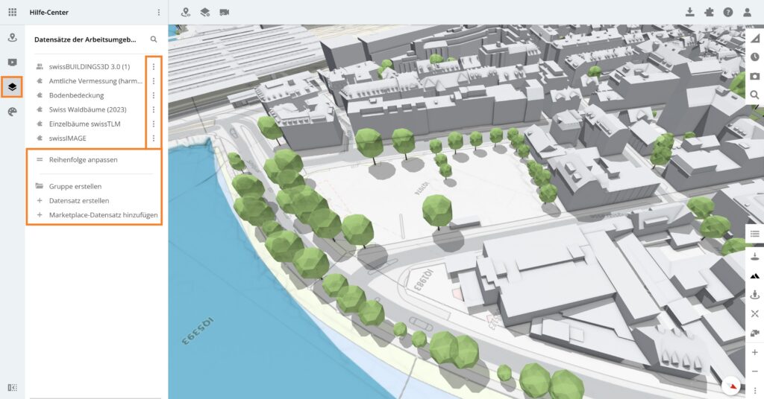Screen dimensions: 764x399
Task: Open options menu for swissBUILDINGS3D 3.0
Action: click(153, 67)
